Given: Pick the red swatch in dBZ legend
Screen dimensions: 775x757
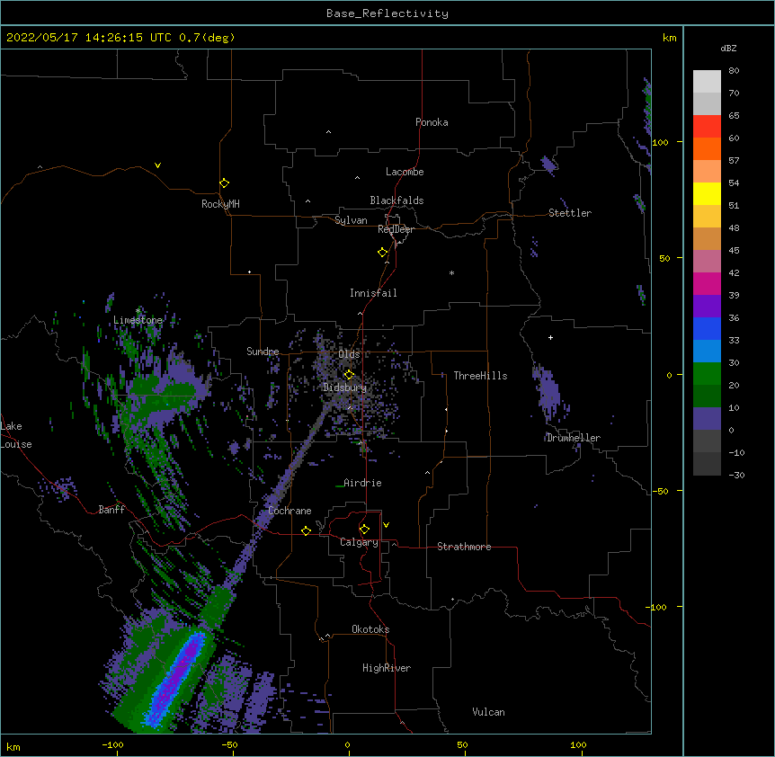Looking at the screenshot, I should [x=707, y=126].
